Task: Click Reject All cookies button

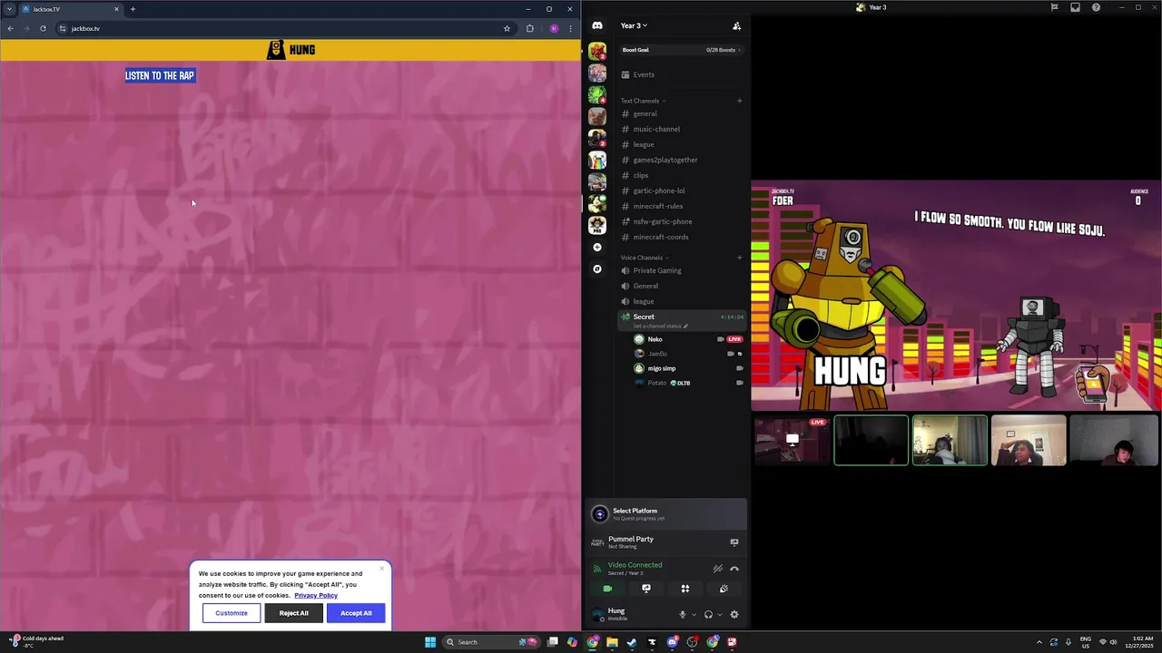Action: point(293,613)
